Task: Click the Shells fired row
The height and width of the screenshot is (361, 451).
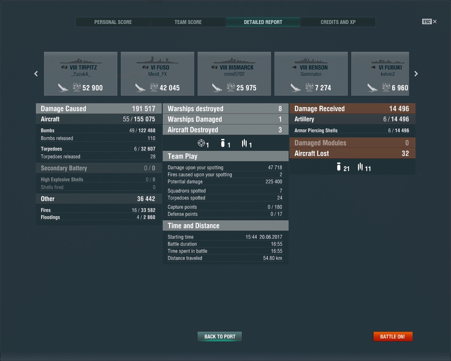Action: click(98, 187)
